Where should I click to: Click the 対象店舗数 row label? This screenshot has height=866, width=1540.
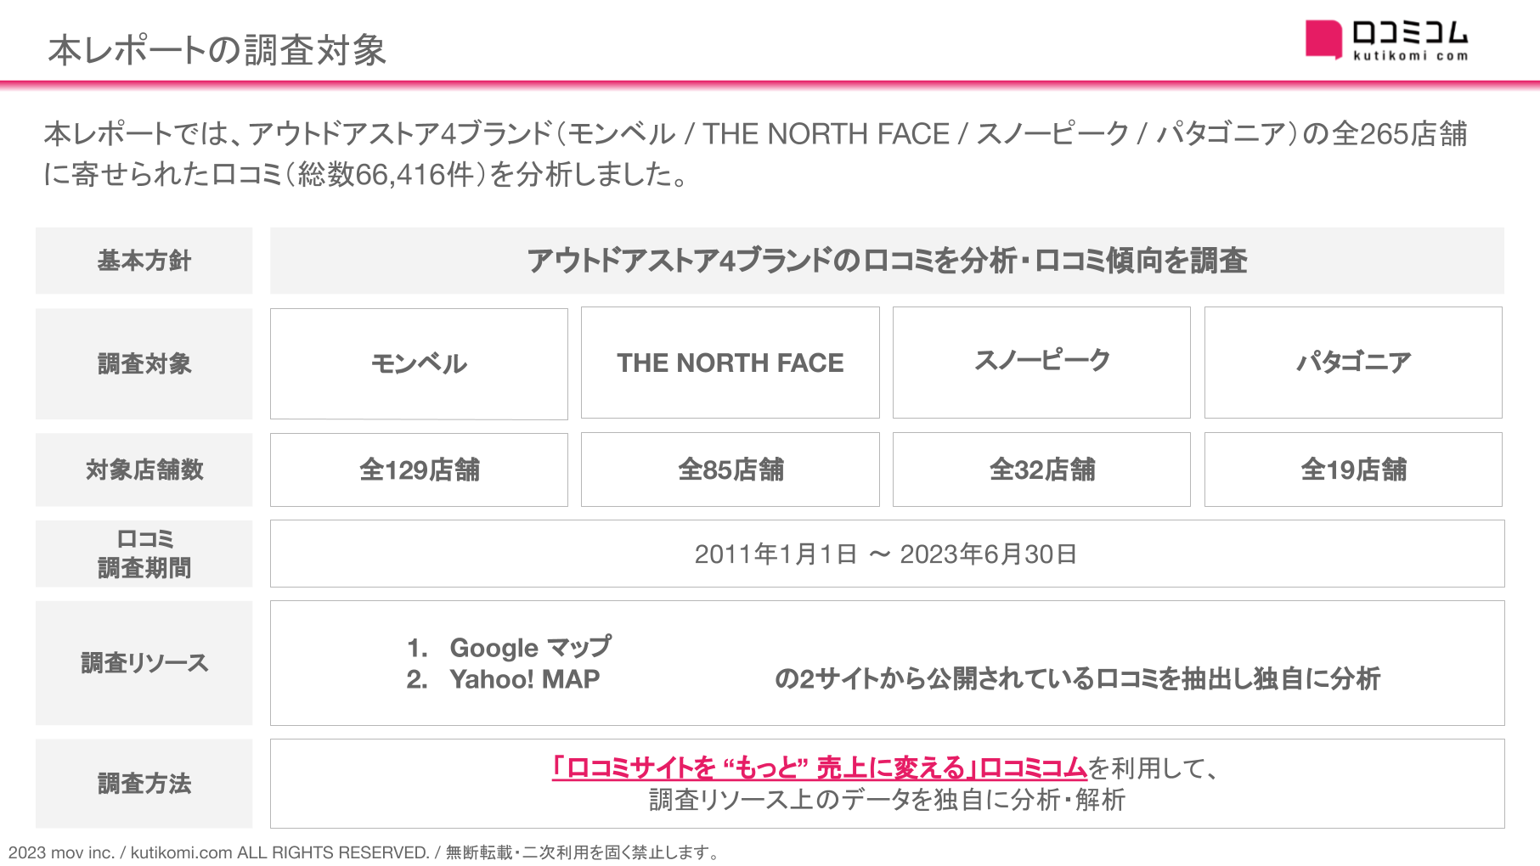pyautogui.click(x=144, y=470)
